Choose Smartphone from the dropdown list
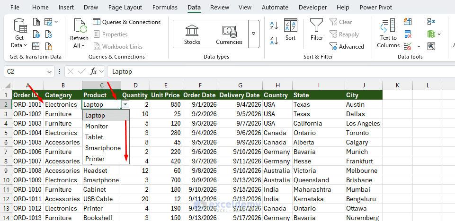The width and height of the screenshot is (455, 221). point(106,148)
